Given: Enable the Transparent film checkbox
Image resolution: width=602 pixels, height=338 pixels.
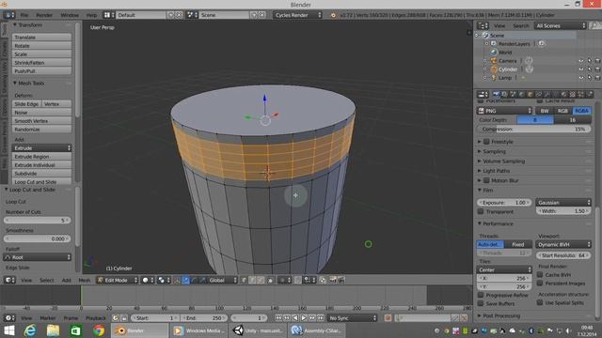Looking at the screenshot, I should pos(481,211).
